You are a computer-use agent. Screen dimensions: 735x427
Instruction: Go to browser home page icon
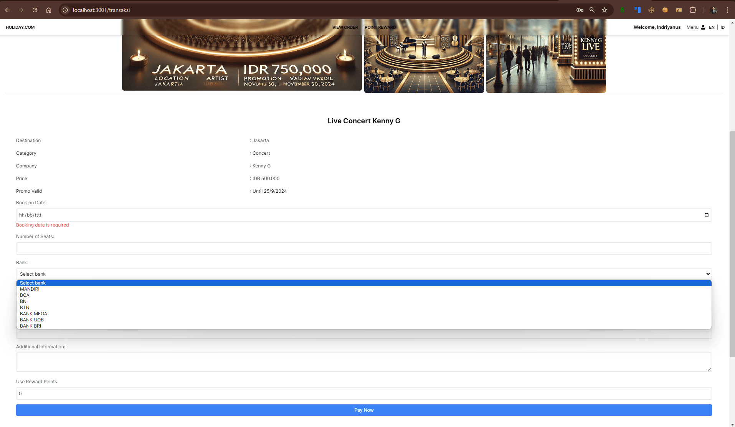tap(49, 10)
